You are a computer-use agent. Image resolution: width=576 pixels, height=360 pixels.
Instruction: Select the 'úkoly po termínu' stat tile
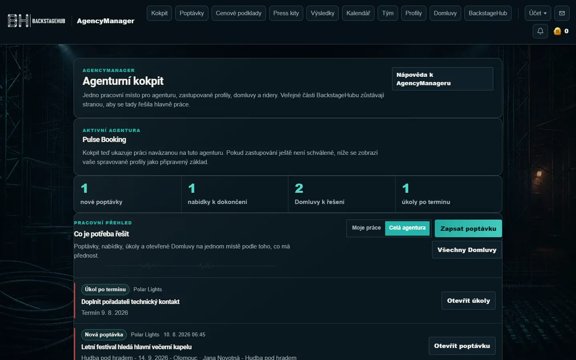[x=448, y=194]
